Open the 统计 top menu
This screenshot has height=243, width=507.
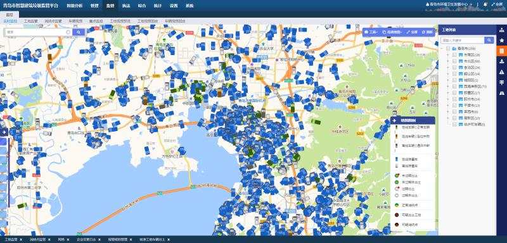[157, 6]
